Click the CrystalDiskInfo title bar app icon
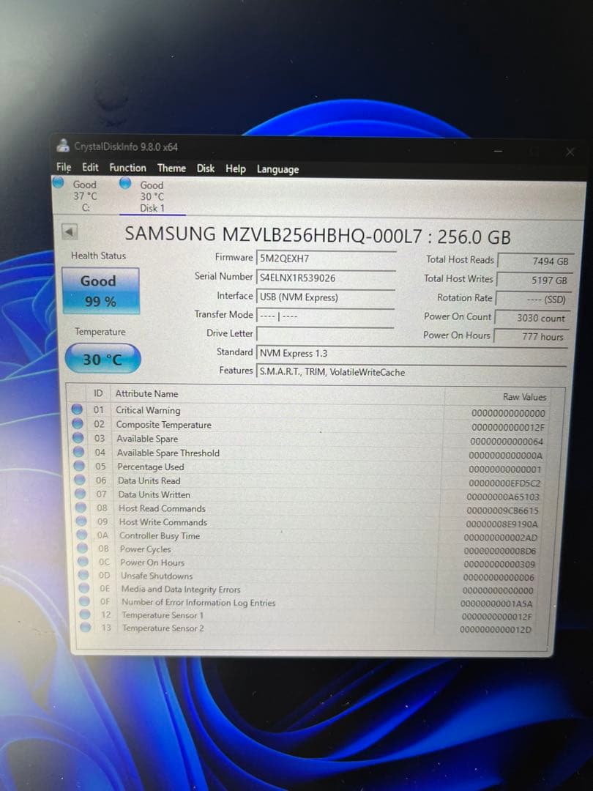 63,145
